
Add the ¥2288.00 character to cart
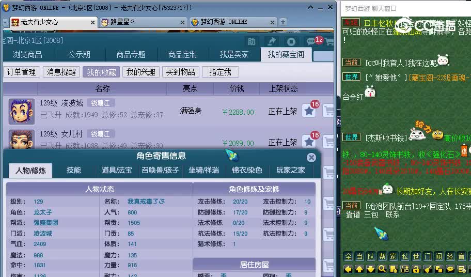(328, 112)
